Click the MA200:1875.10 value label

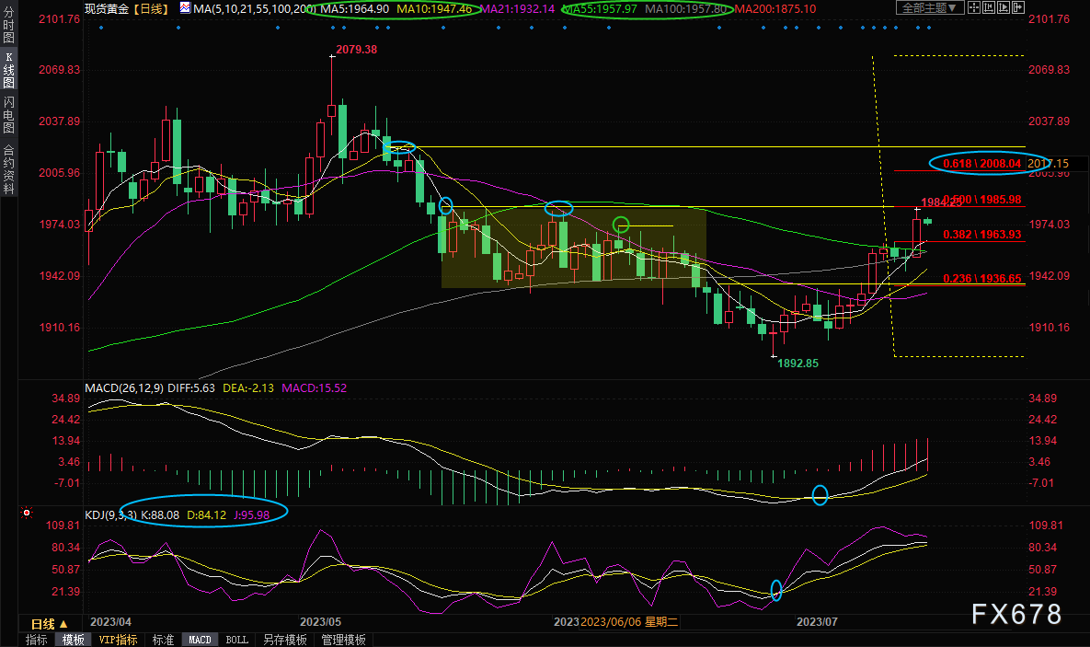click(775, 8)
